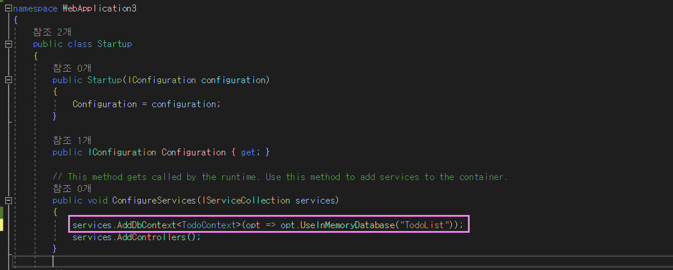This screenshot has width=673, height=270.
Task: Collapse the Startup constructor region
Action: (8, 80)
